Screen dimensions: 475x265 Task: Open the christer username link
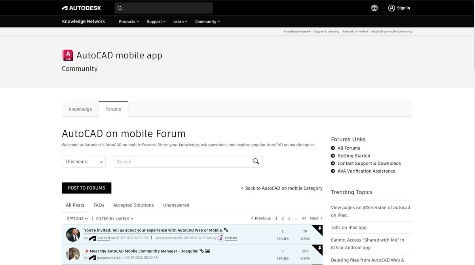pos(231,238)
